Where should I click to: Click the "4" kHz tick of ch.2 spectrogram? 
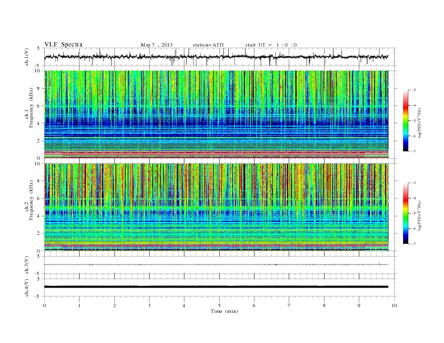(x=39, y=216)
